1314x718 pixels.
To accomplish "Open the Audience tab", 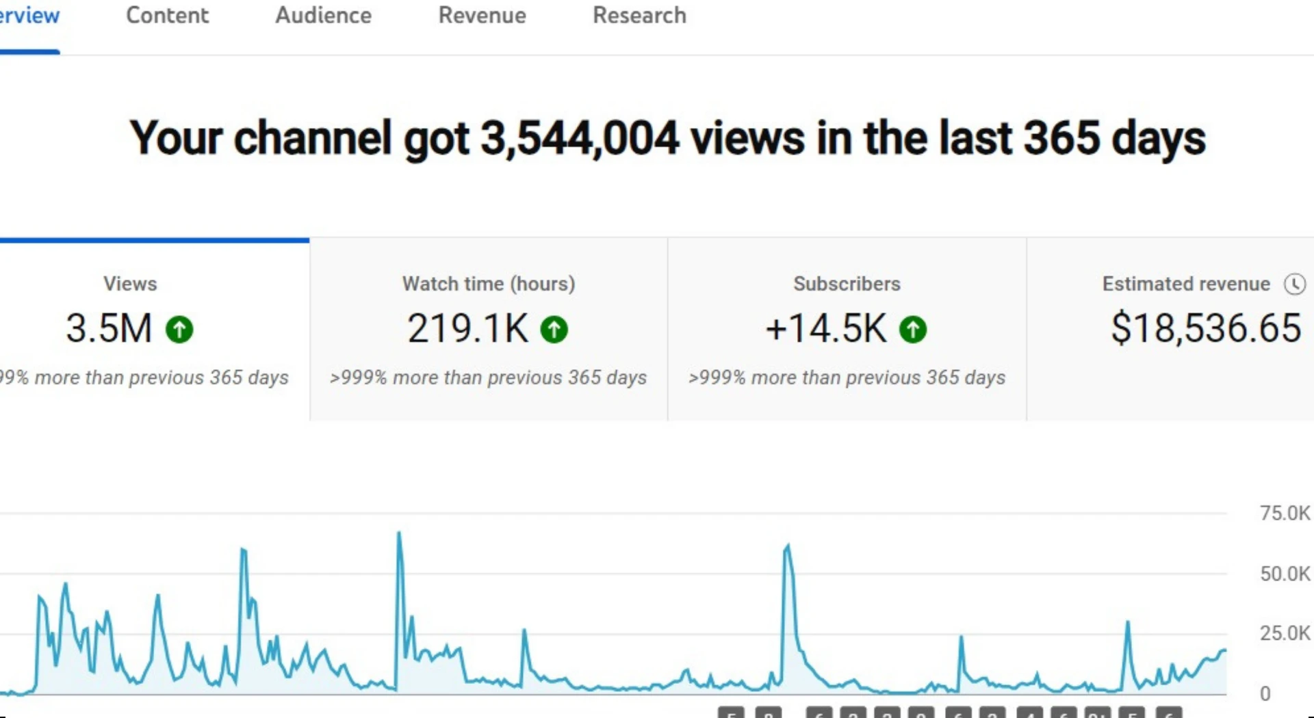I will 323,15.
